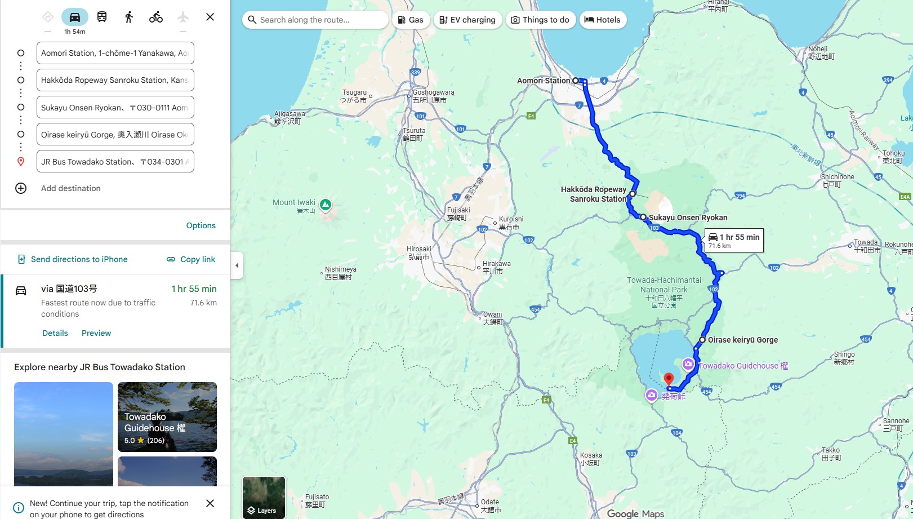Click the Kuroishi city label
The height and width of the screenshot is (519, 913).
tap(511, 223)
